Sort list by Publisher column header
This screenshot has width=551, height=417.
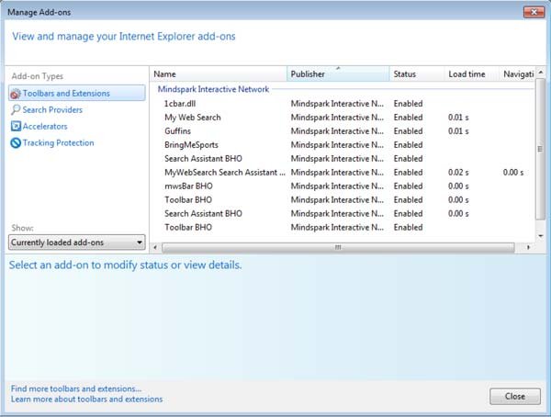click(x=338, y=74)
